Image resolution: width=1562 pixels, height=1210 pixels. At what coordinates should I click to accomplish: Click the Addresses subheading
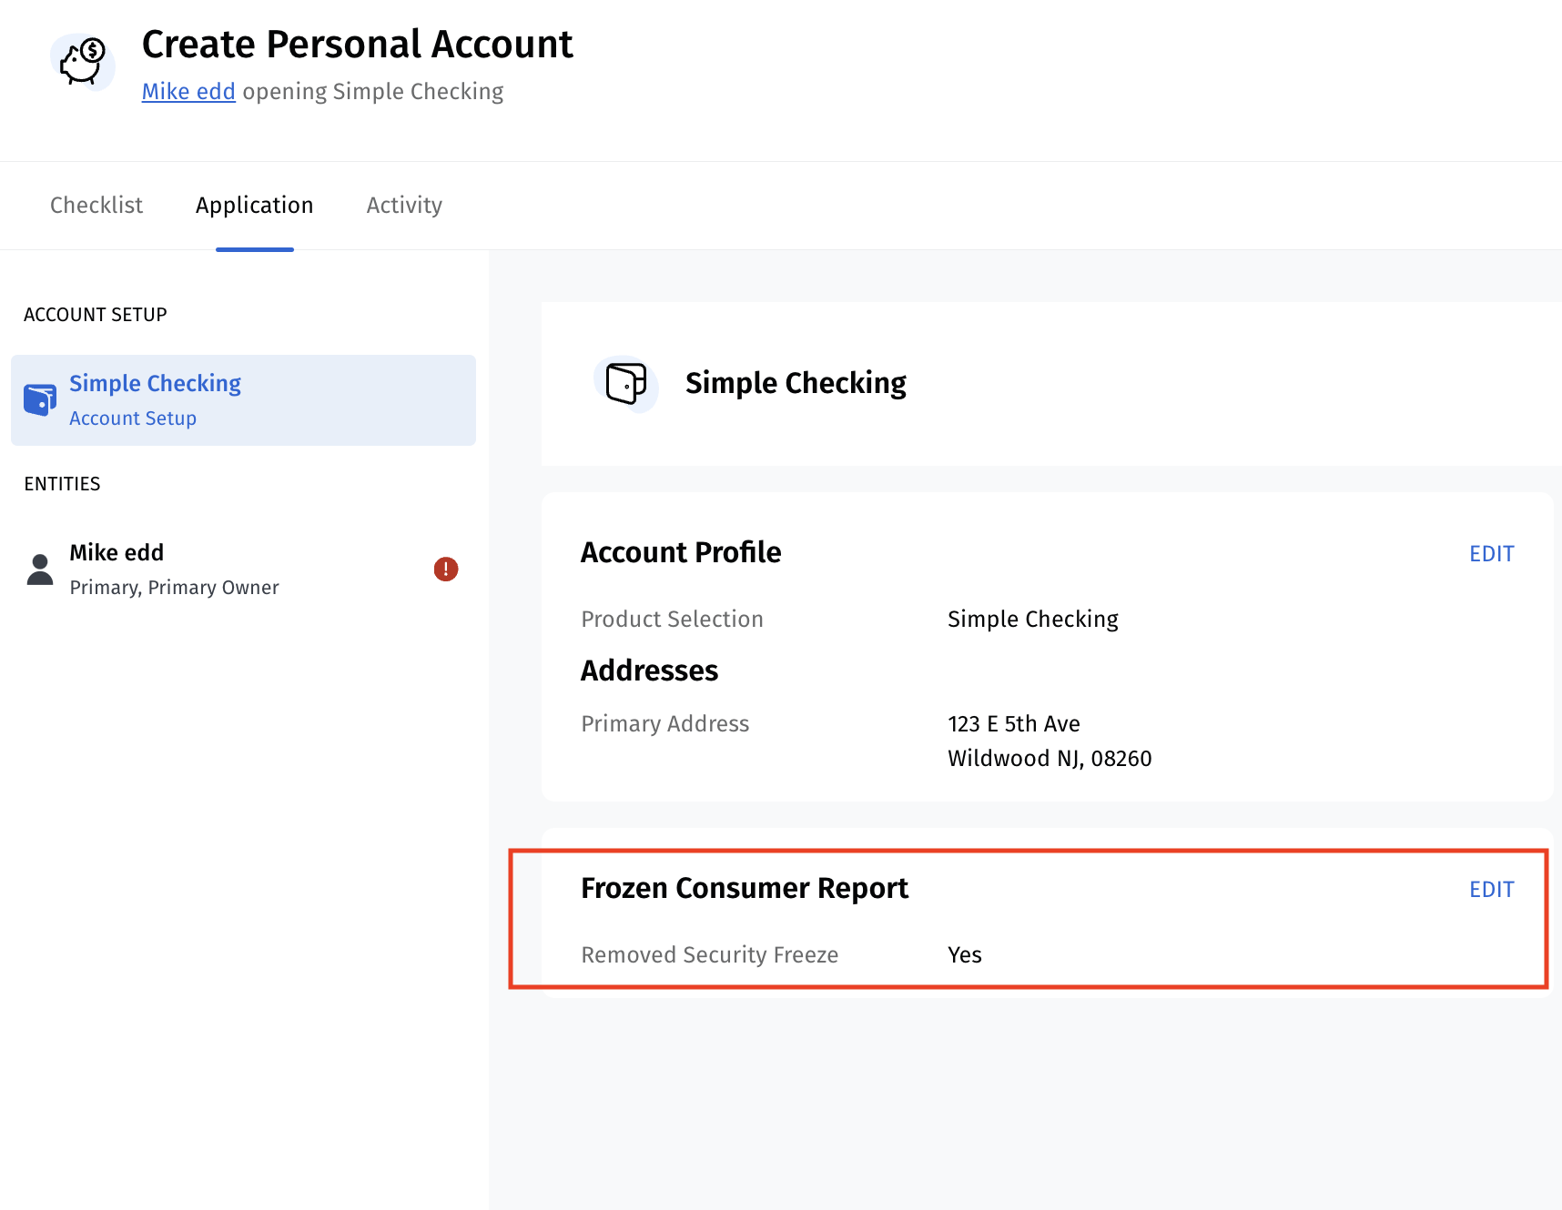(x=649, y=671)
